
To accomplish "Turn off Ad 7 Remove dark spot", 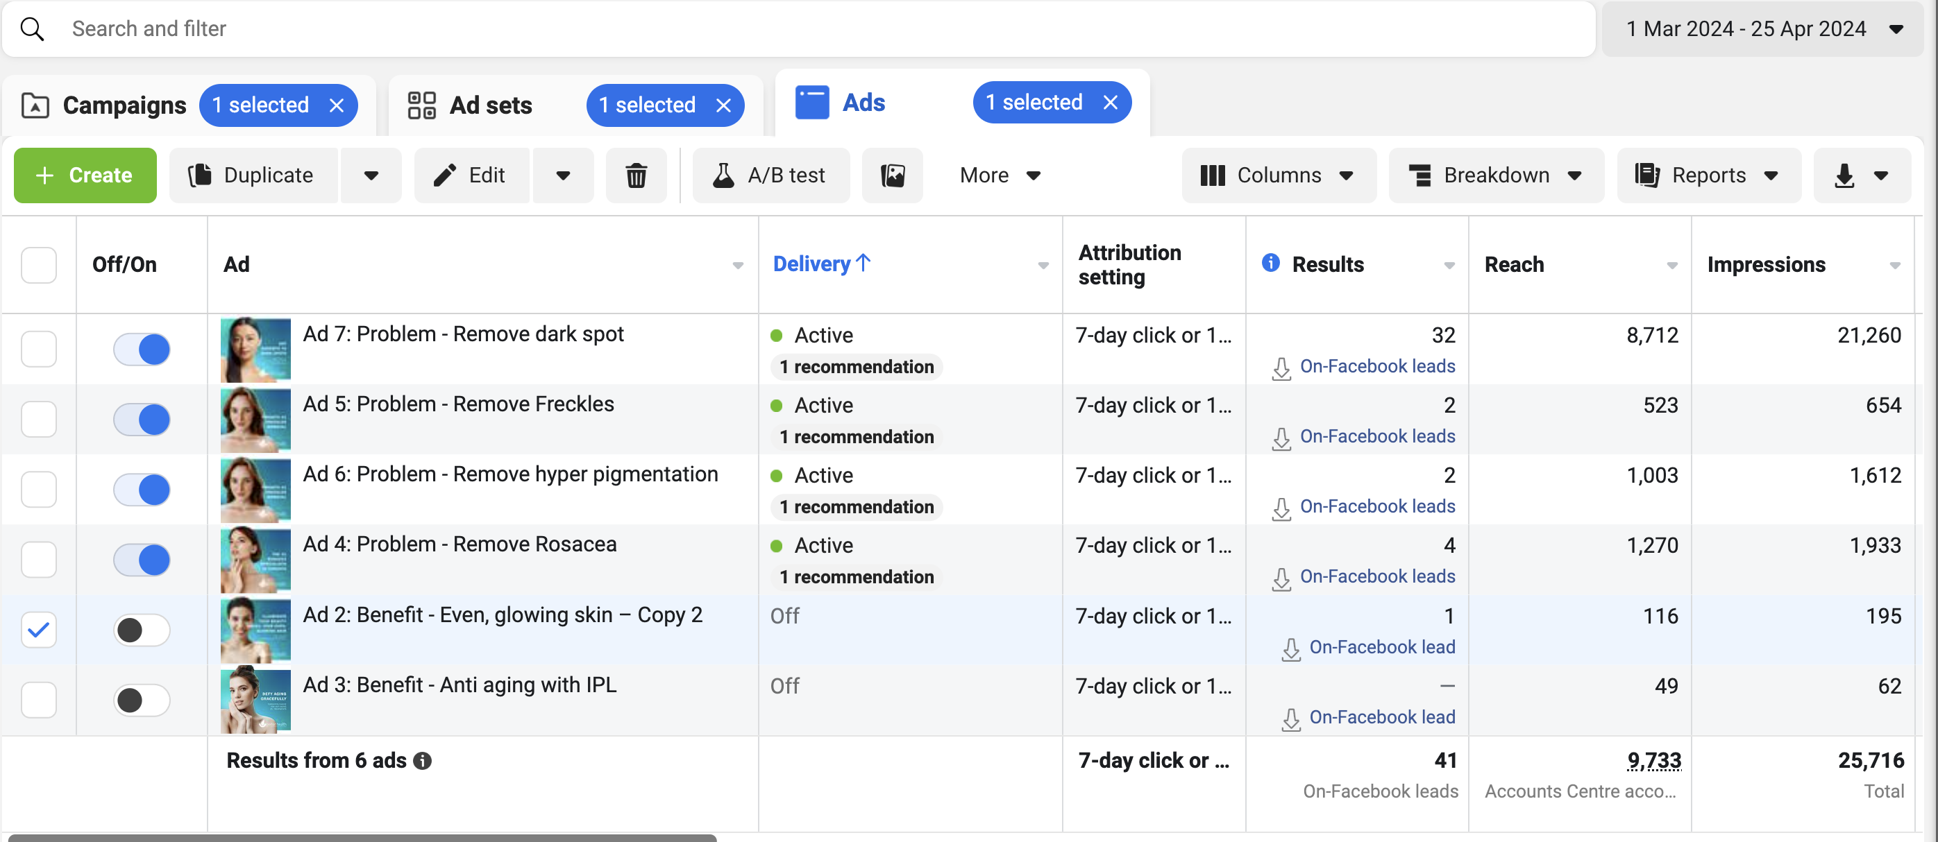I will [142, 350].
